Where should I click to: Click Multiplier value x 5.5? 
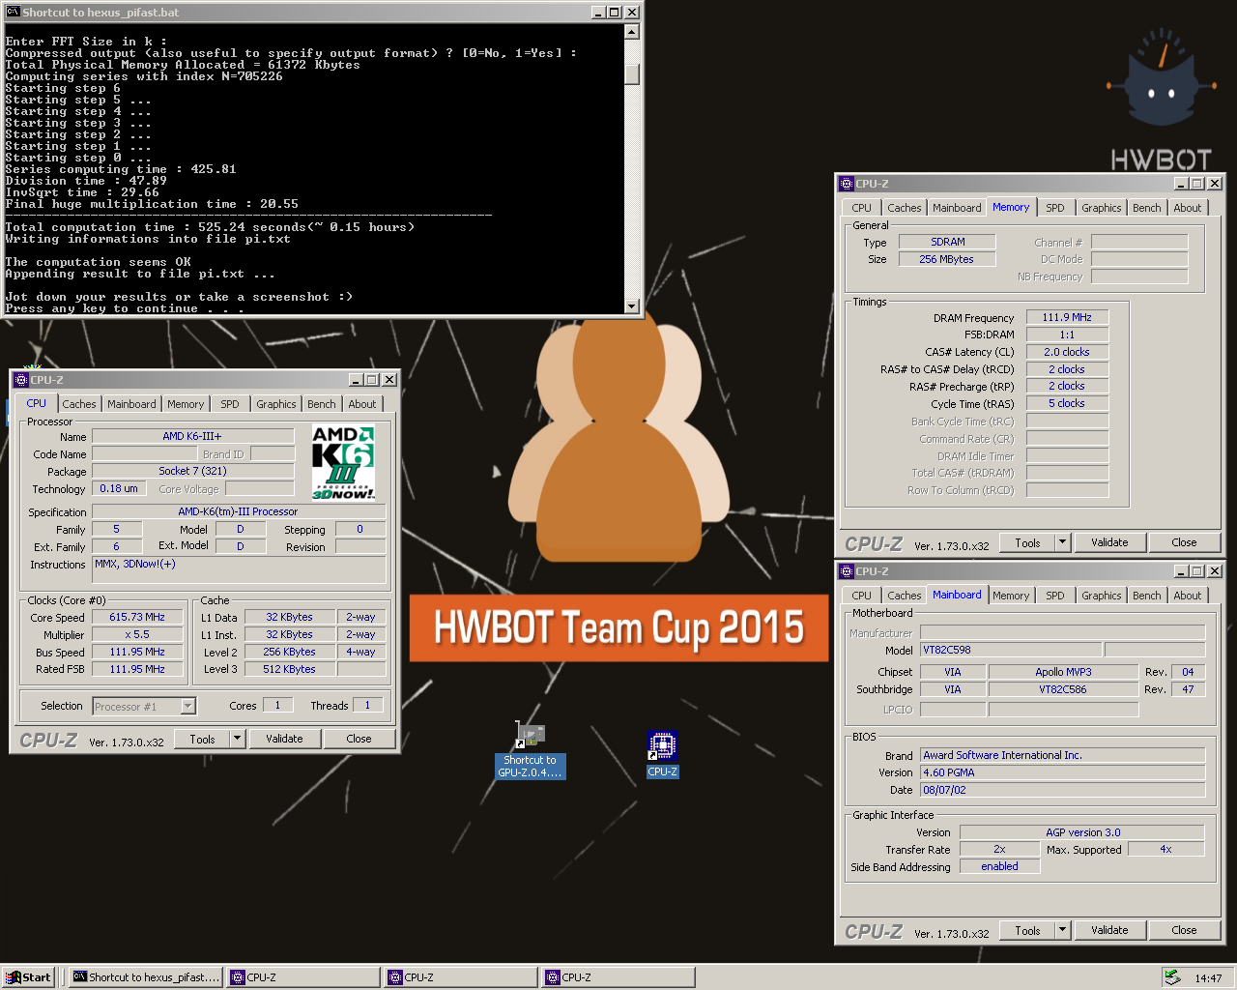tap(137, 634)
